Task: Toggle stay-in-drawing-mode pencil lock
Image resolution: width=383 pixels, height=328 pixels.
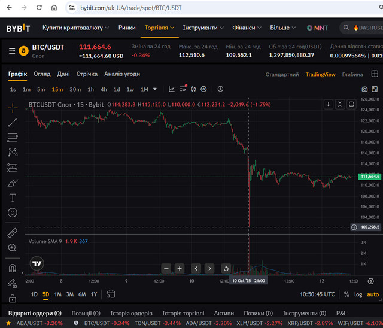Action: pyautogui.click(x=12, y=283)
